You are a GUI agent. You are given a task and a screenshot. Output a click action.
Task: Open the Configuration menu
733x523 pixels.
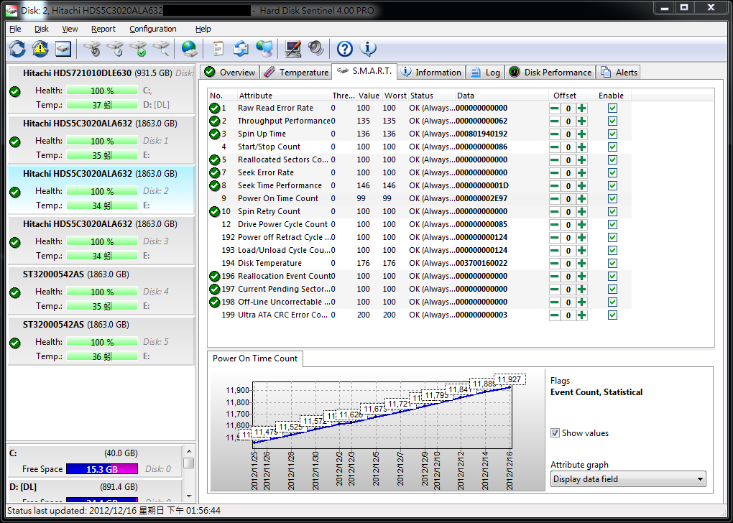(x=153, y=29)
